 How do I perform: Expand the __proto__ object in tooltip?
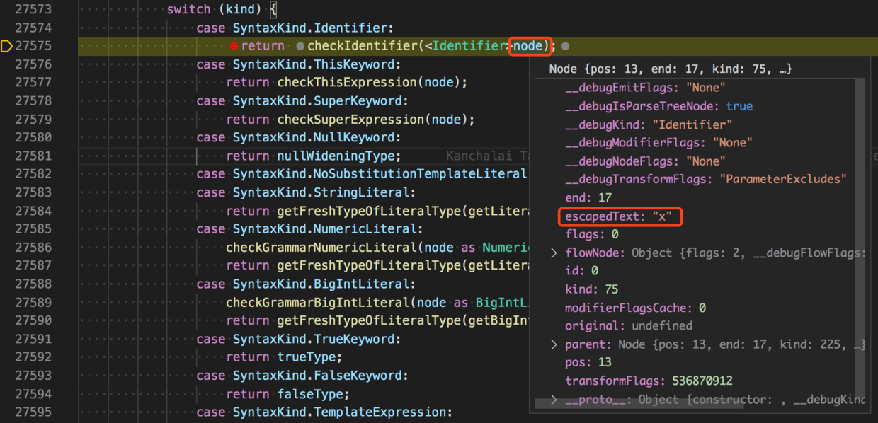[554, 399]
